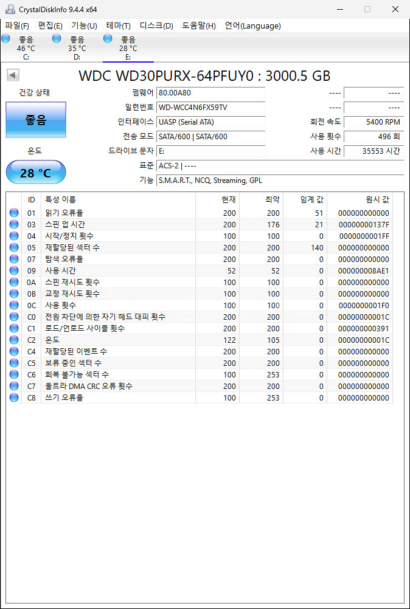The width and height of the screenshot is (410, 609).
Task: Click the serial number field WD-WCC4N6FX59TV
Action: click(211, 108)
